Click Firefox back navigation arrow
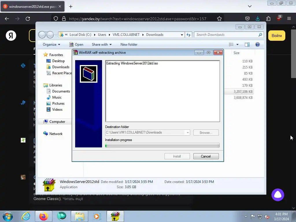 7,19
